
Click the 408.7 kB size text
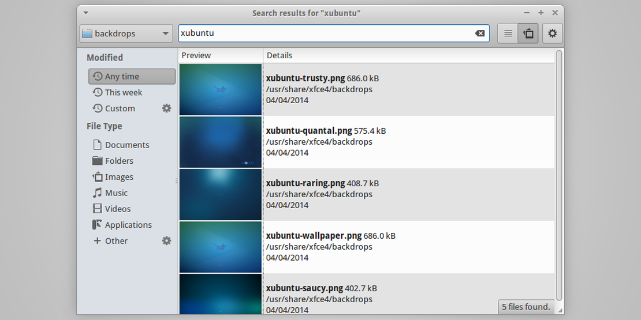point(363,183)
